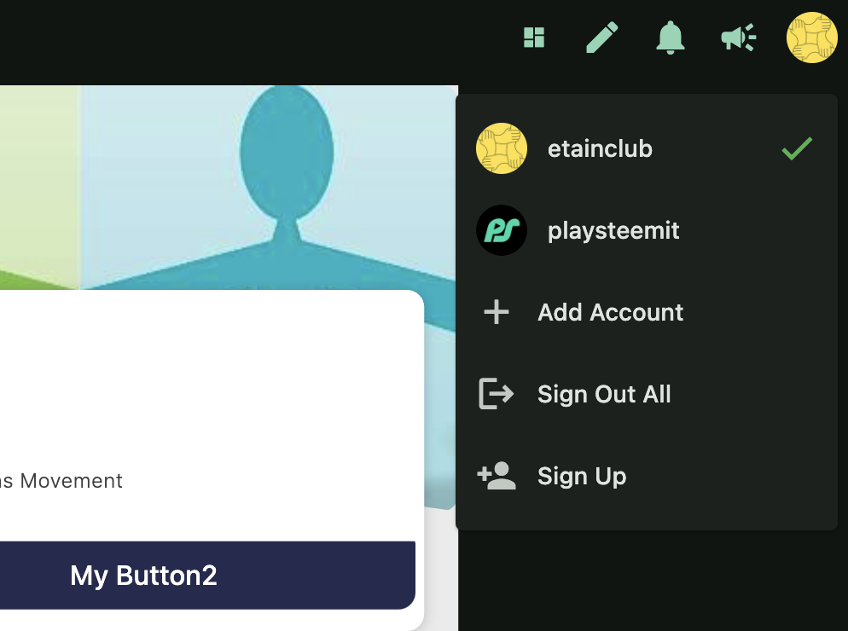Click the plus icon beside Add Account
This screenshot has height=631, width=848.
point(497,312)
